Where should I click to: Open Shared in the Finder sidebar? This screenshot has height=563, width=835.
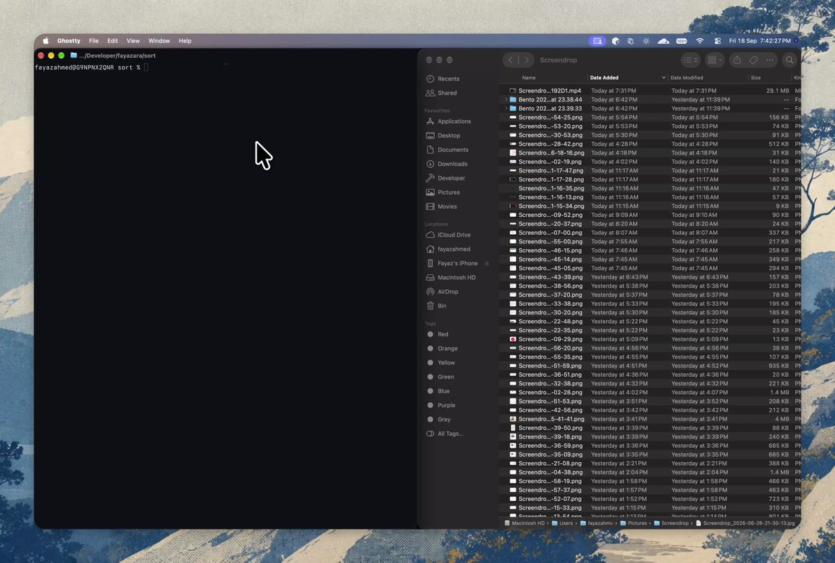441,92
